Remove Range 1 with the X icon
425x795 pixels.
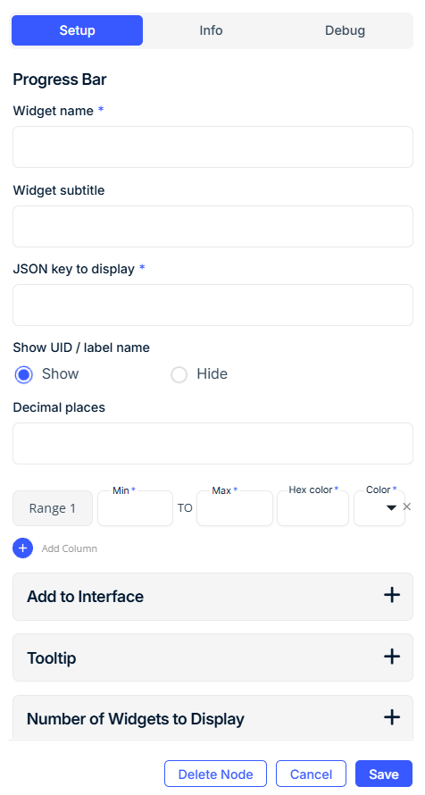point(407,507)
